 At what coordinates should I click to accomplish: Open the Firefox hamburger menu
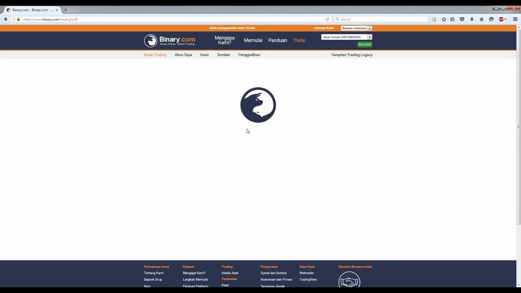point(515,19)
